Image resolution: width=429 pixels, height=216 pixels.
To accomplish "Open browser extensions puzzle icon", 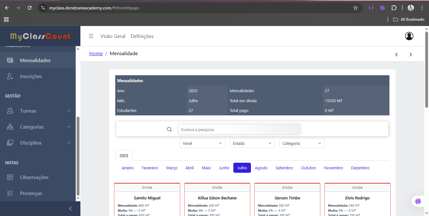I will coord(394,8).
